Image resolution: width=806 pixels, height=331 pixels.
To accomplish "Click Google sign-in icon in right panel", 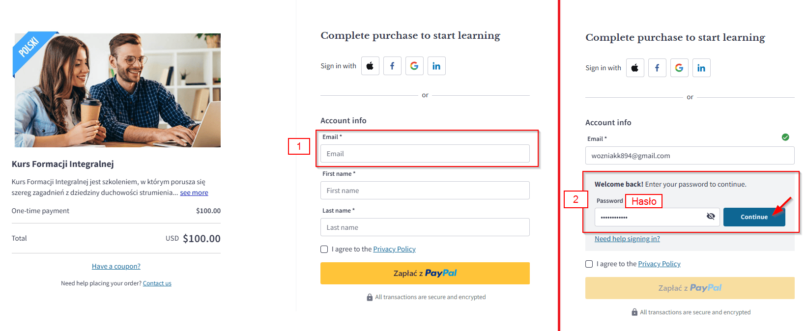I will pos(679,68).
